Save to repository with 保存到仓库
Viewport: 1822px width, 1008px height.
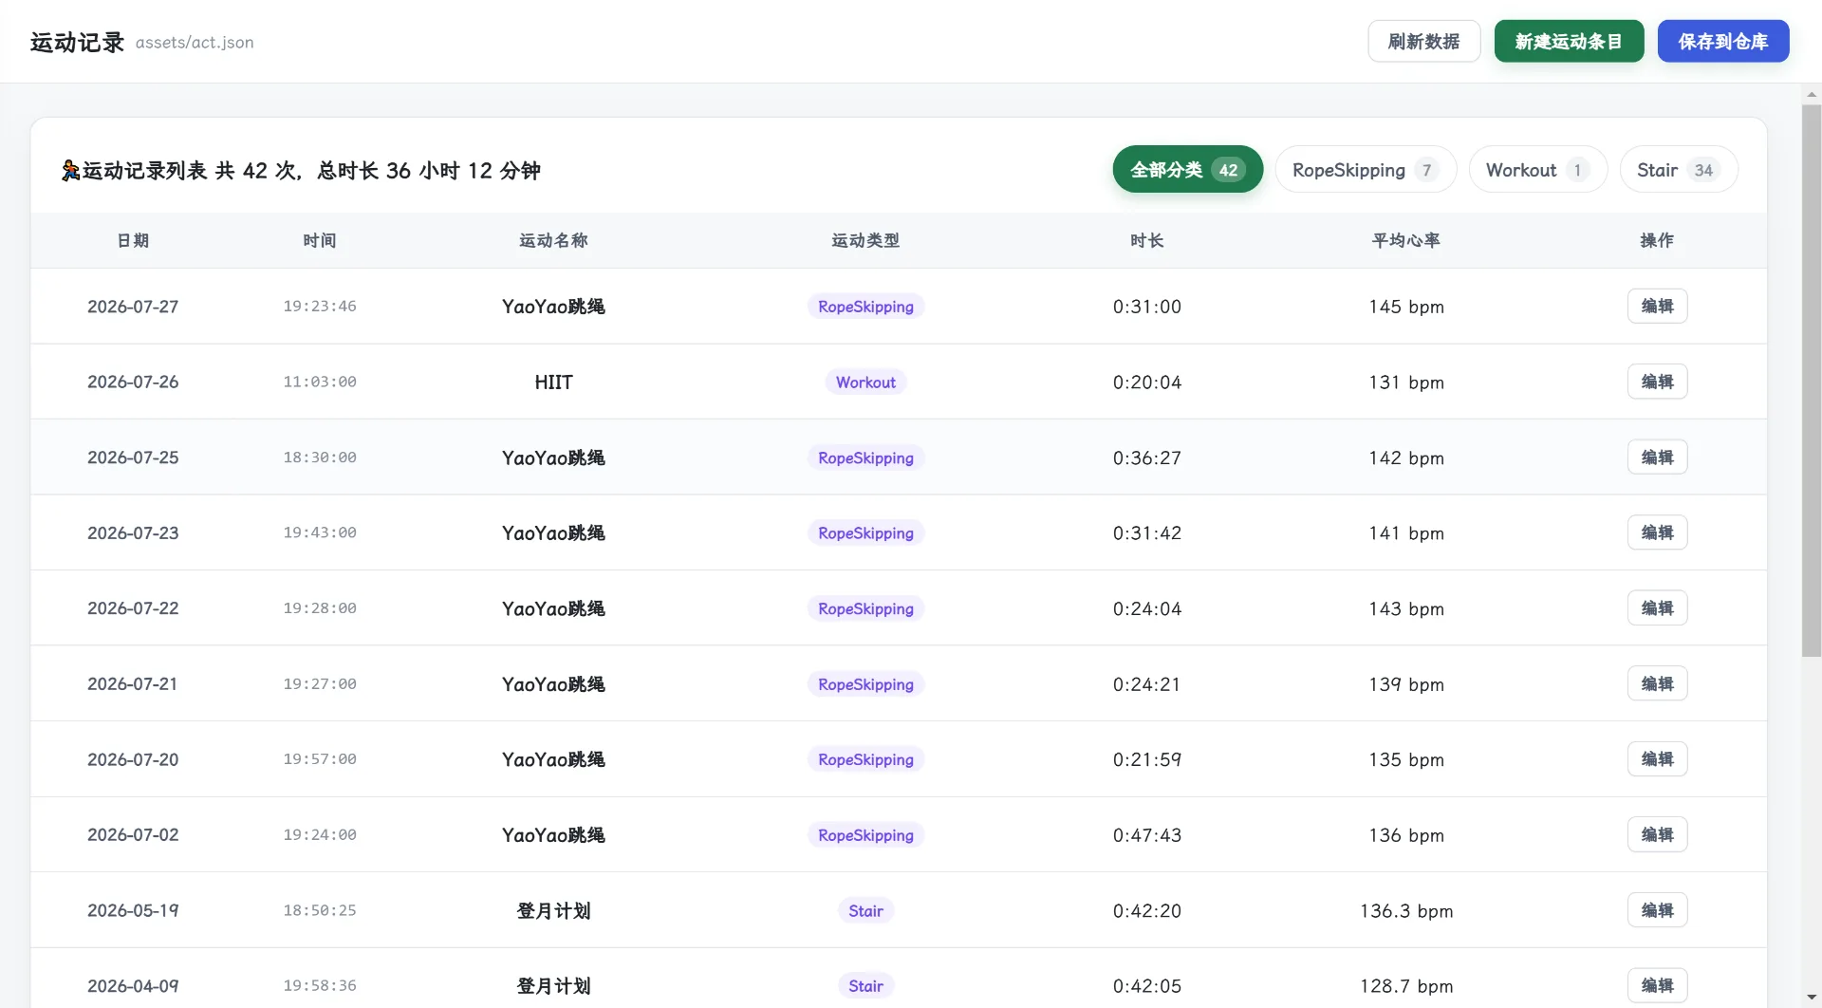[1723, 42]
